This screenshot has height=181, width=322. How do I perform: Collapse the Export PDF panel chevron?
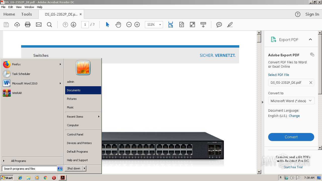pos(310,39)
